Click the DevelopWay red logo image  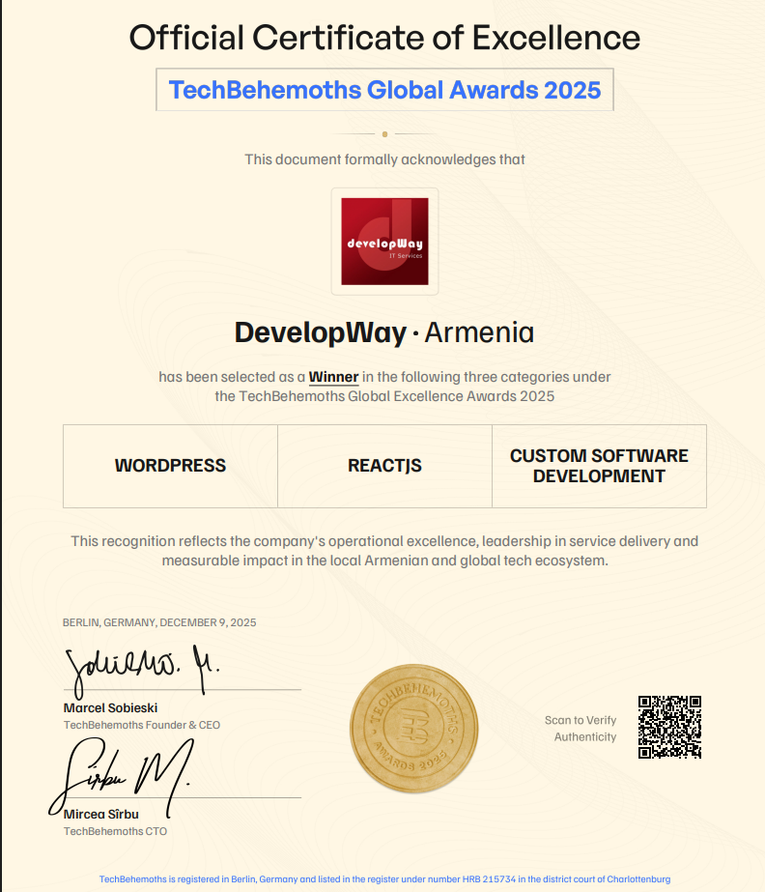[384, 242]
